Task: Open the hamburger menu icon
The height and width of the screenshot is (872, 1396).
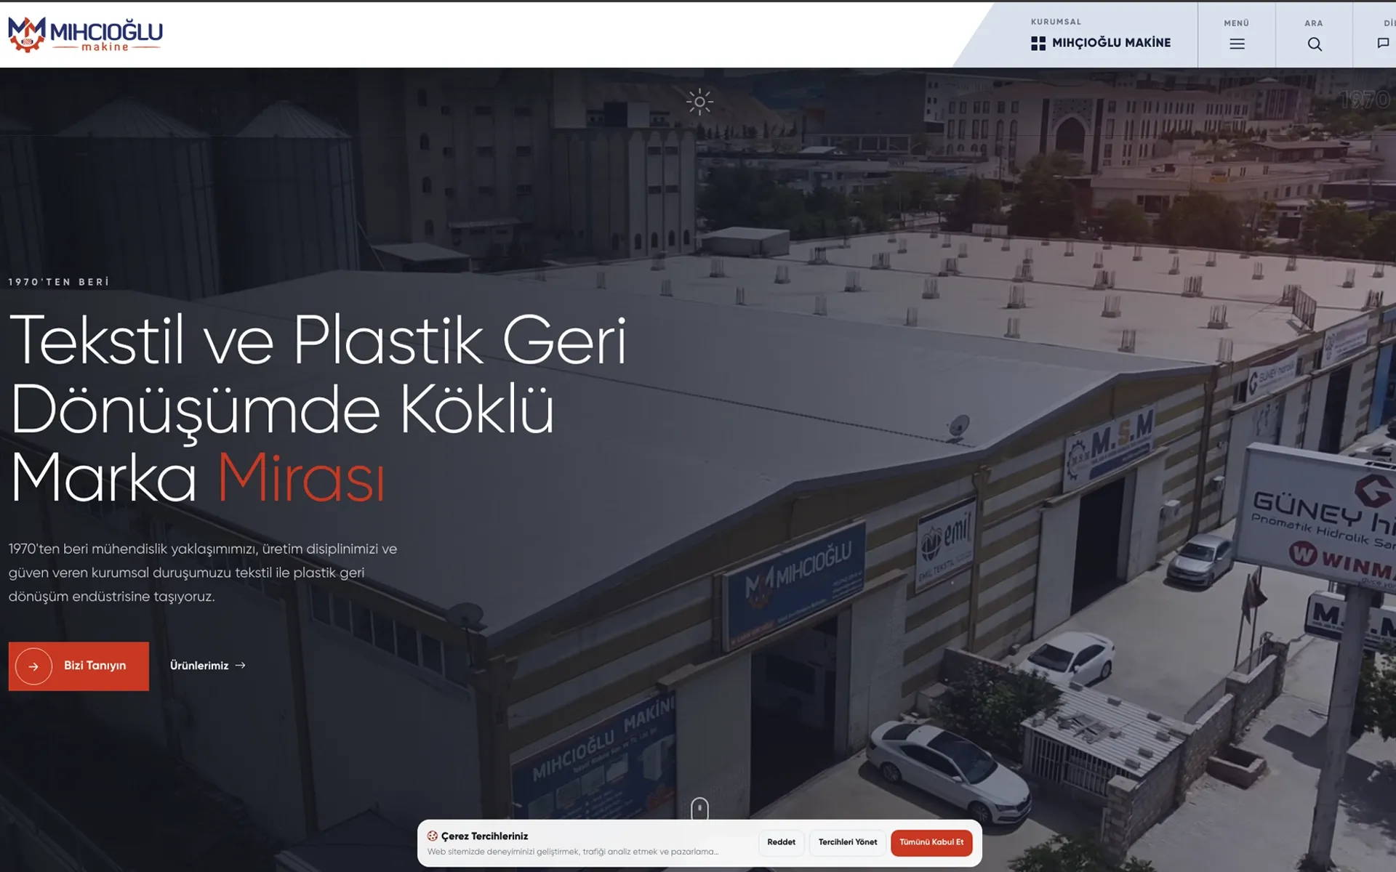Action: pos(1237,44)
